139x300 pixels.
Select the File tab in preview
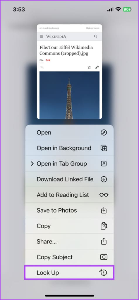42,60
